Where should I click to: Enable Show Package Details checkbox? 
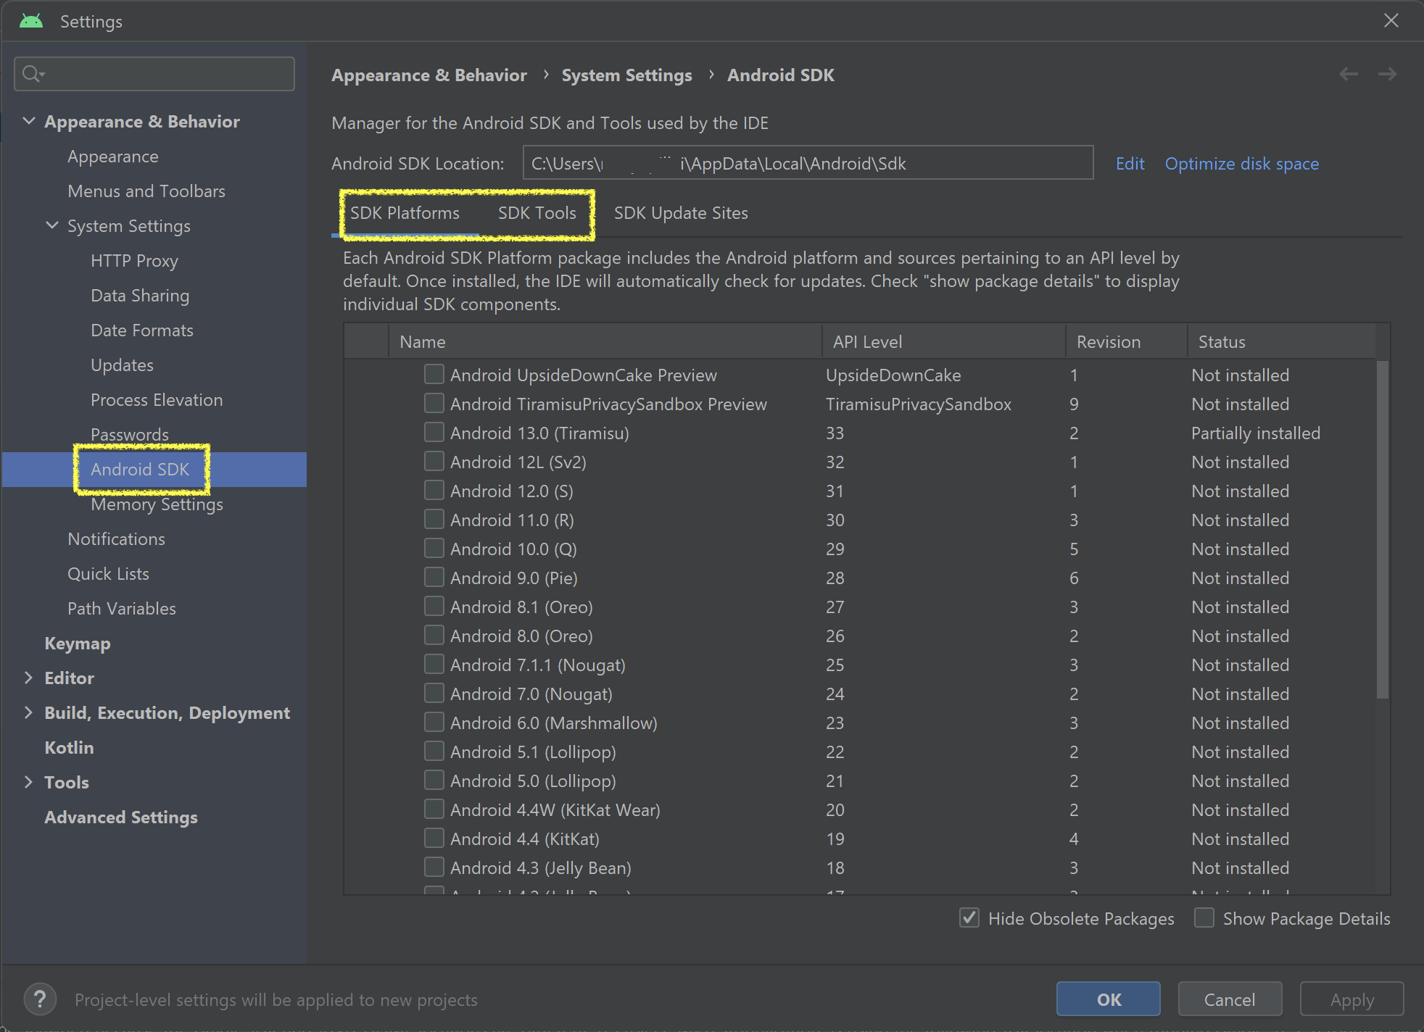1204,917
